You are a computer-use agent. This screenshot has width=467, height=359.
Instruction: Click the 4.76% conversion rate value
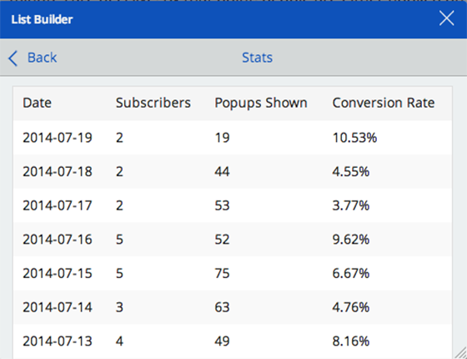pos(351,307)
